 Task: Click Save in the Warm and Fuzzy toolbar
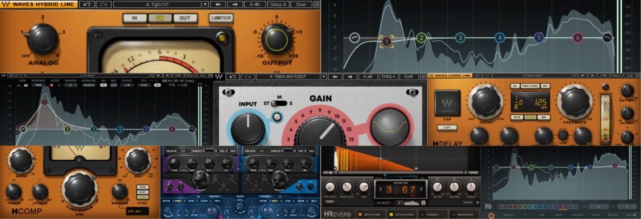click(408, 76)
